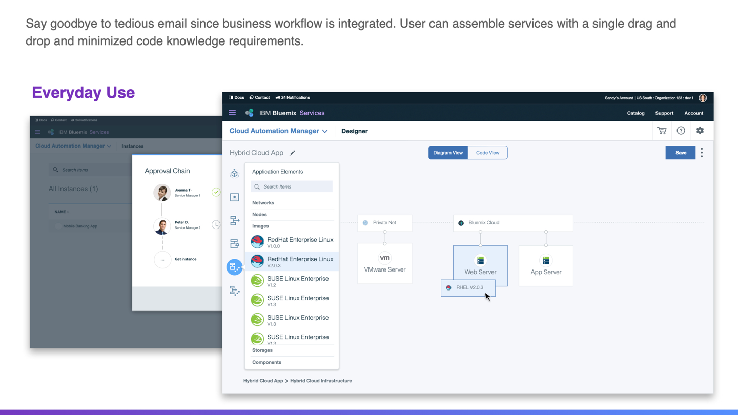Select the node-with-gear sidebar icon
This screenshot has width=738, height=415.
[234, 244]
